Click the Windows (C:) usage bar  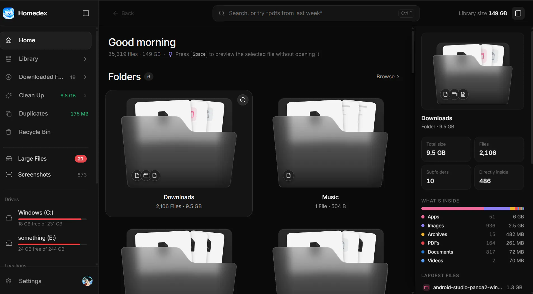click(x=52, y=219)
